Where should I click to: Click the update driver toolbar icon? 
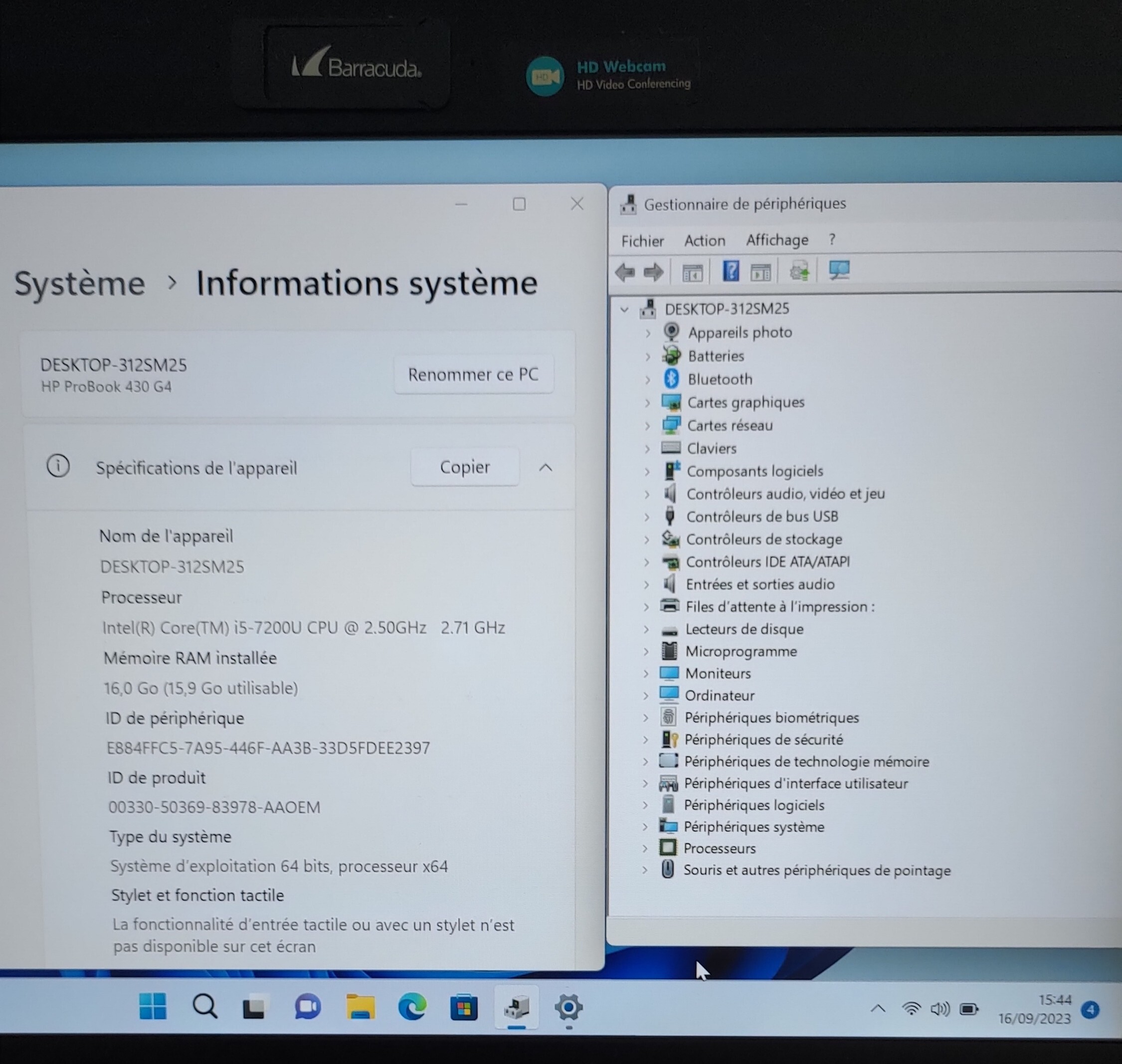(799, 272)
